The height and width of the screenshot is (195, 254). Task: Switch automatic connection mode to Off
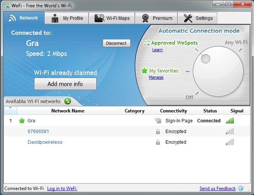[x=189, y=97]
